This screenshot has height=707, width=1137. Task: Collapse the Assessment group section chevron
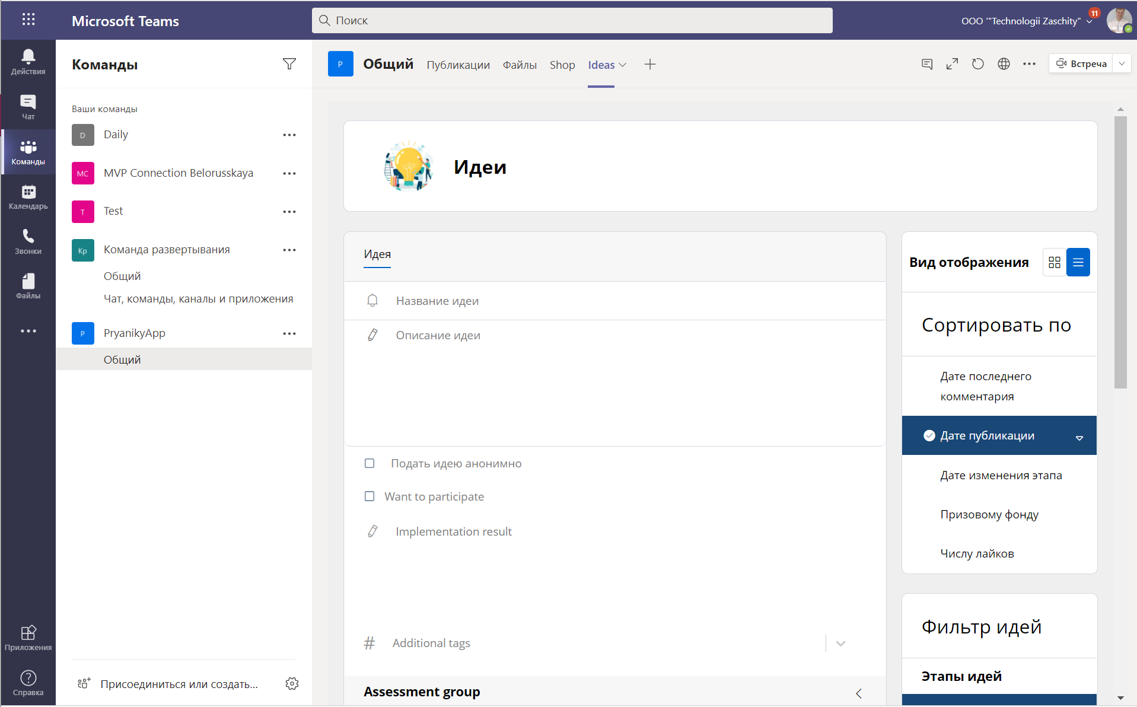(x=858, y=693)
